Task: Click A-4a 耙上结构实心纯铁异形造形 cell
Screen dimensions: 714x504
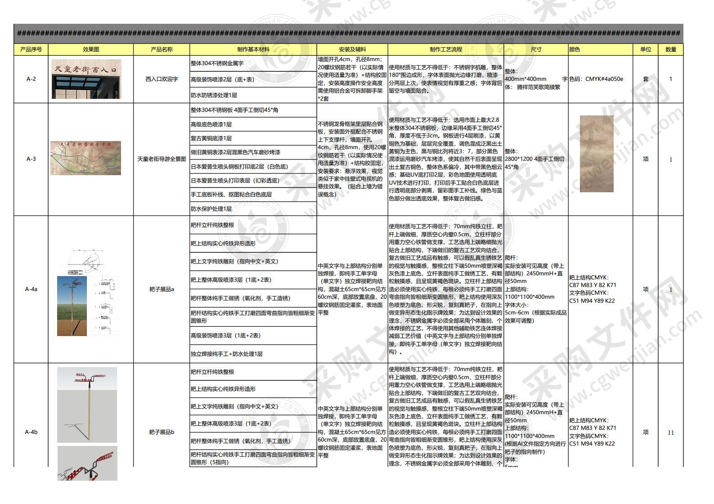Action: coord(253,243)
